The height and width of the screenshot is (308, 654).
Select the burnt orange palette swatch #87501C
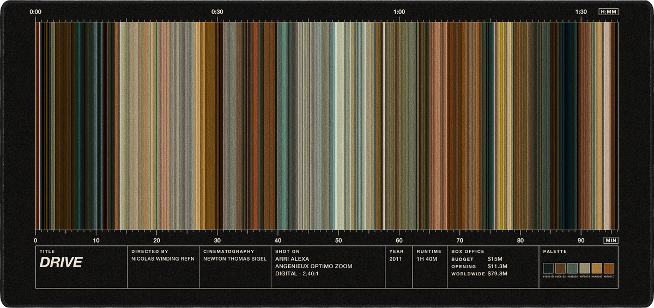click(609, 268)
